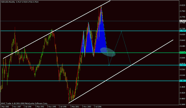Click the 0.5100 price scale label
Viewport: 186px width, 108px height.
point(182,75)
